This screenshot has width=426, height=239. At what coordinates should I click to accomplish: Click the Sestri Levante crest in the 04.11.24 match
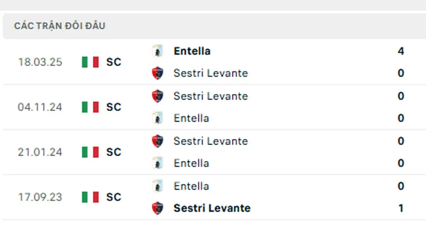pos(158,96)
